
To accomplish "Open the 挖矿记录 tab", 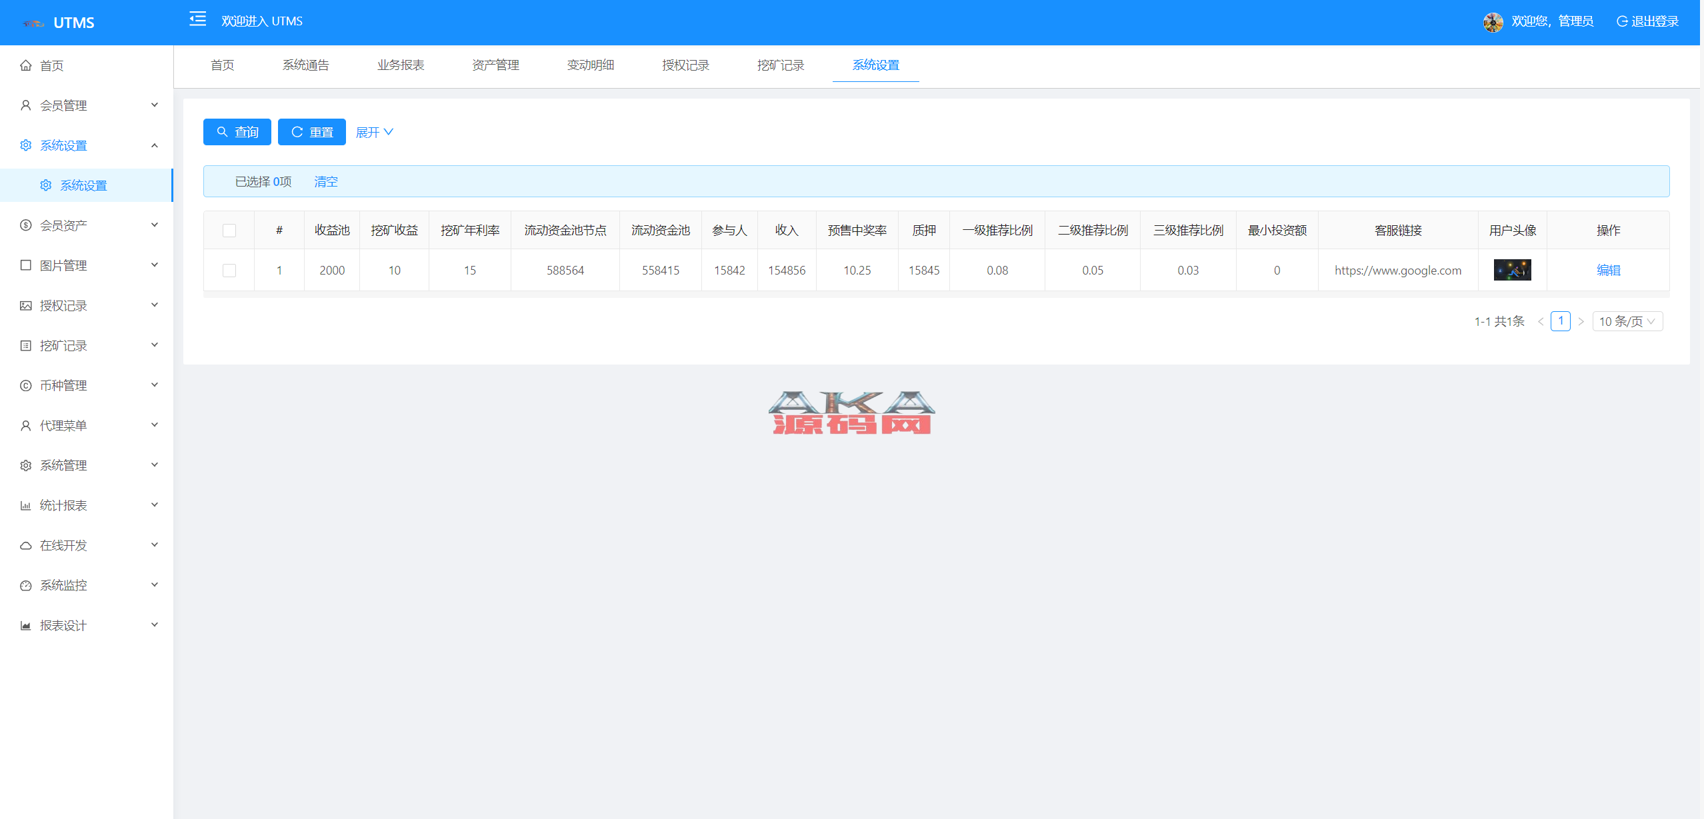I will [781, 65].
